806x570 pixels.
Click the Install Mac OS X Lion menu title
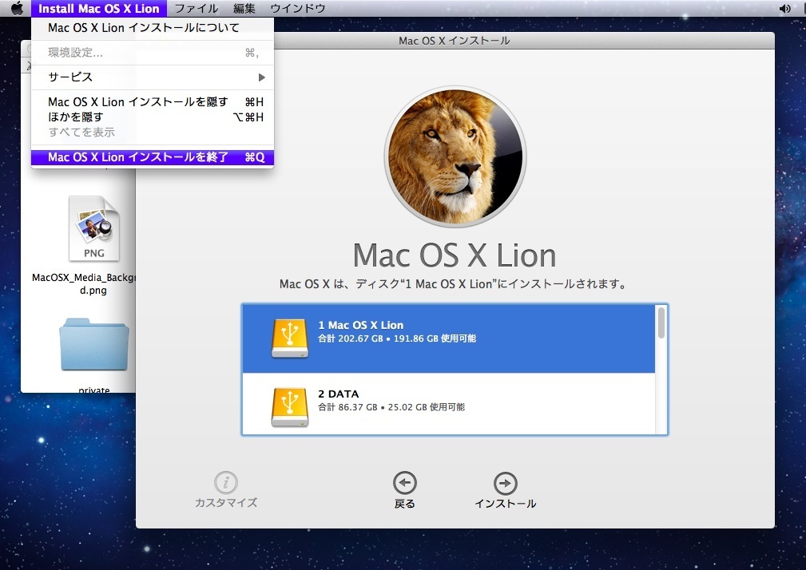click(x=99, y=9)
